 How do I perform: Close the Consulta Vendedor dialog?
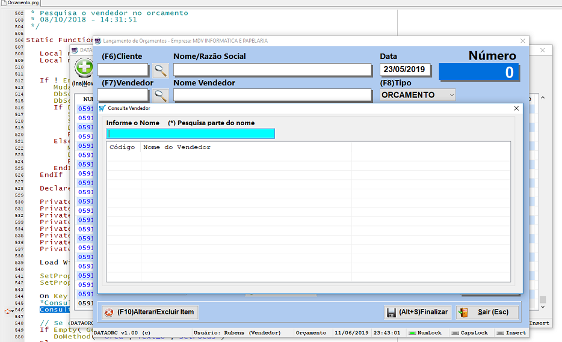click(x=516, y=108)
